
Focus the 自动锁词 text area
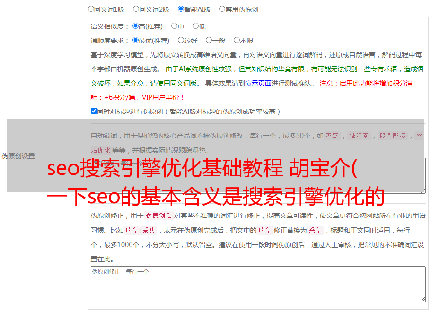(x=258, y=176)
